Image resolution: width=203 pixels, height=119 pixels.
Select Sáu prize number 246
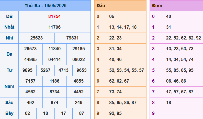point(78,103)
